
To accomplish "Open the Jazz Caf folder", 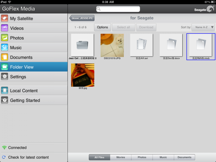I will (x=82, y=45).
